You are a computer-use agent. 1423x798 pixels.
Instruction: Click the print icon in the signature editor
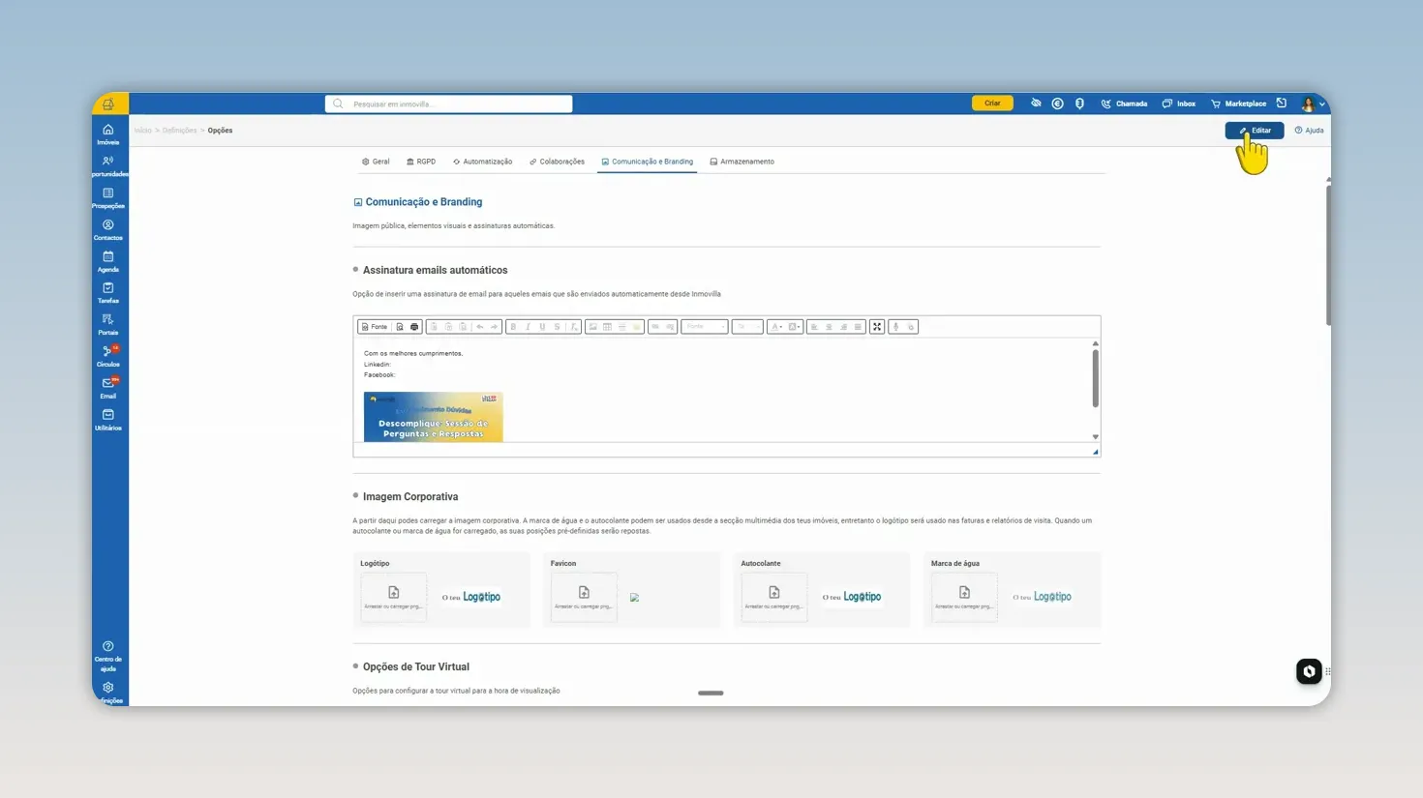(x=414, y=327)
